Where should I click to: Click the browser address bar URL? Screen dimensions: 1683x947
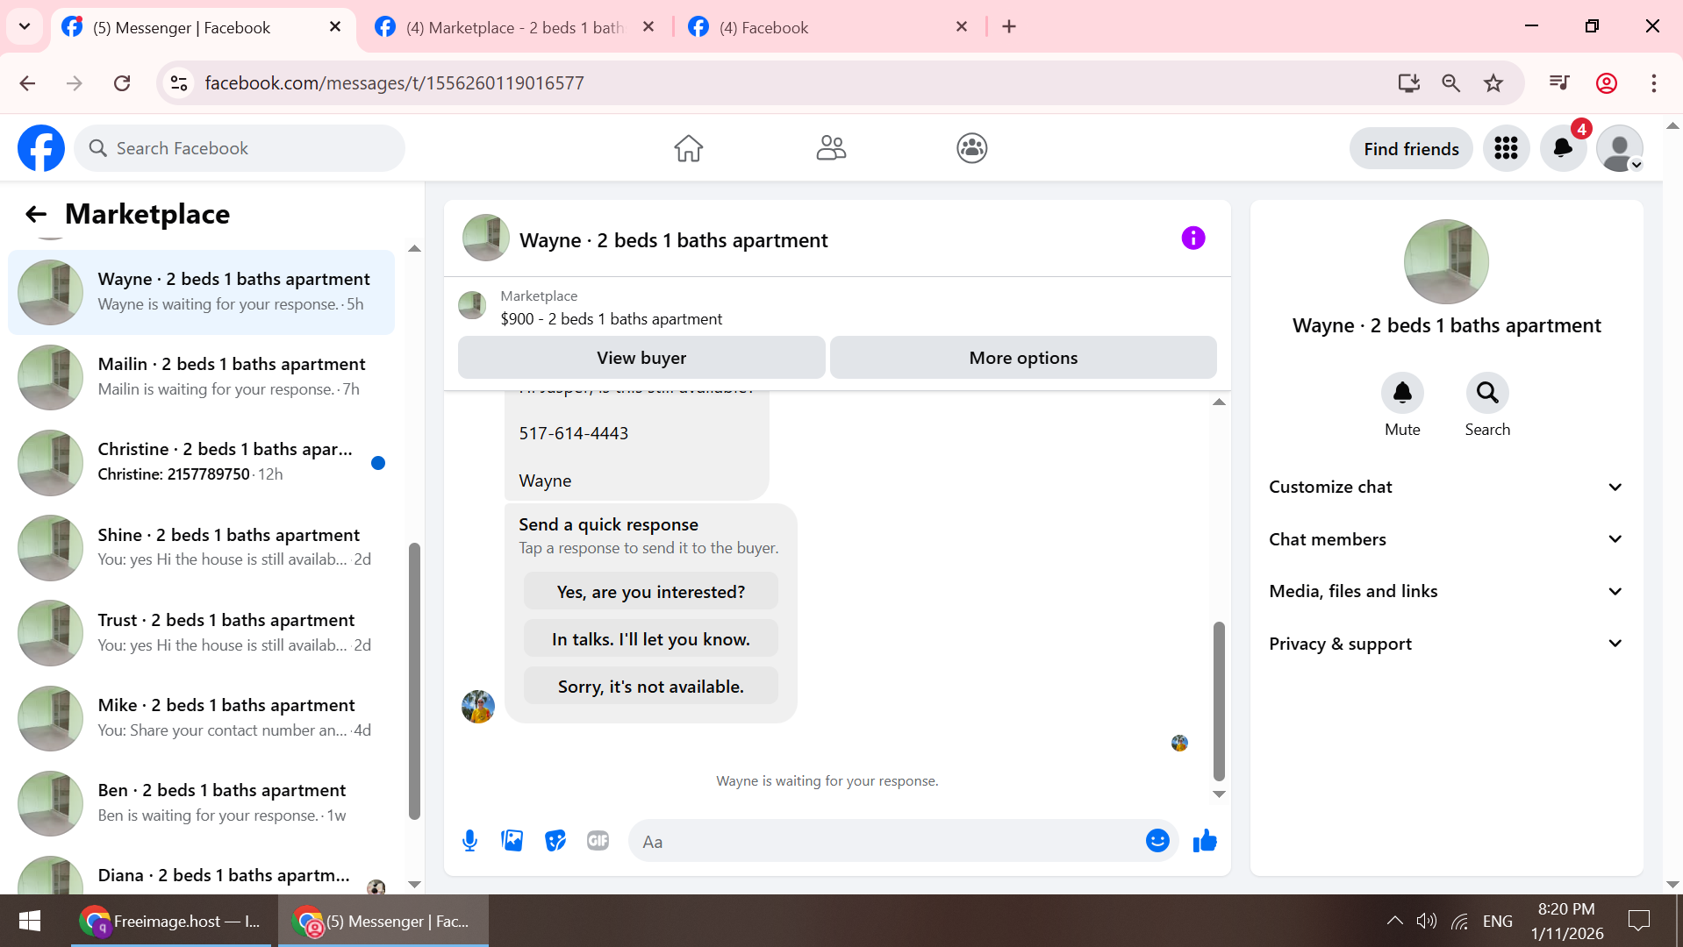point(394,83)
